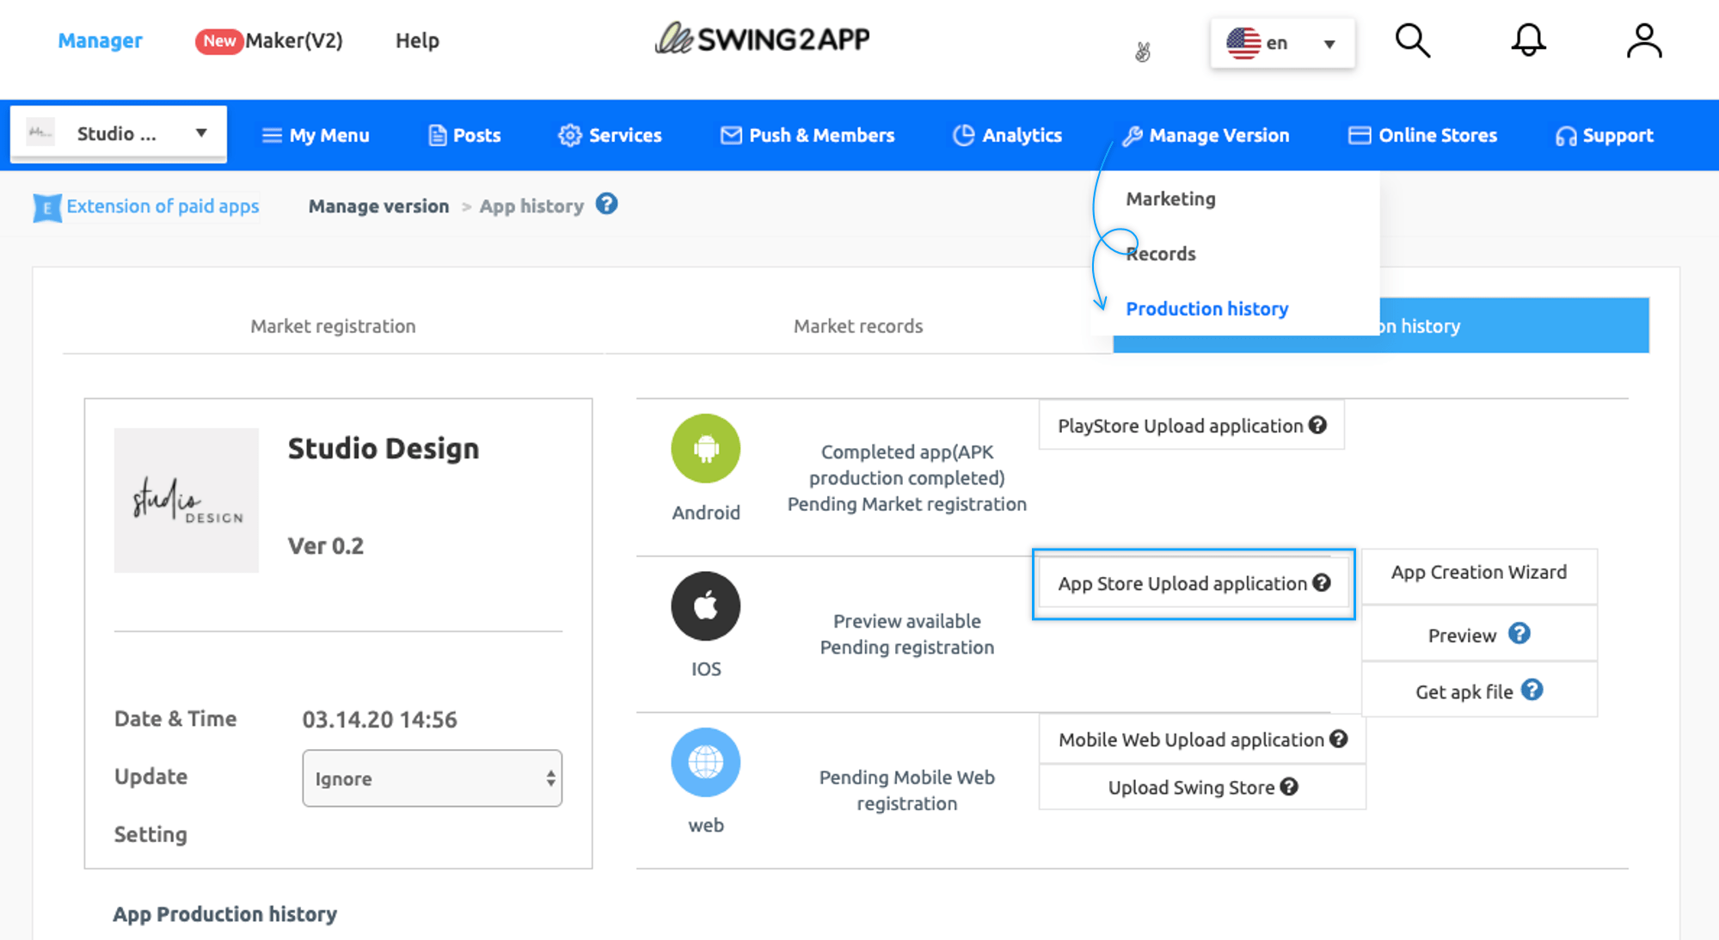
Task: Go to the Manager section
Action: [x=100, y=40]
